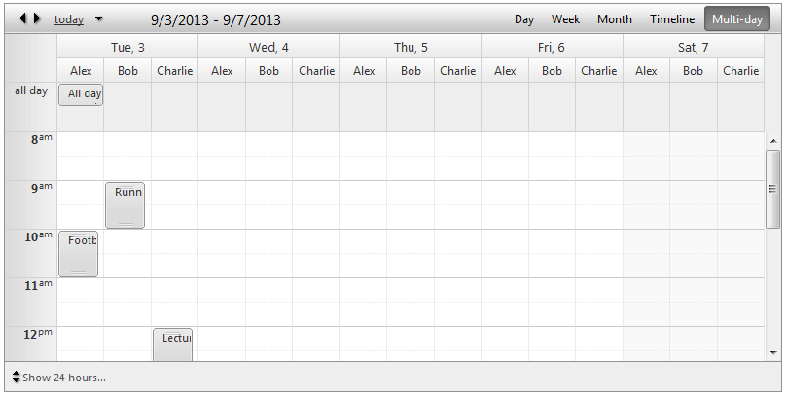Select Bob's Running event at 9 am
786x396 pixels.
click(125, 205)
